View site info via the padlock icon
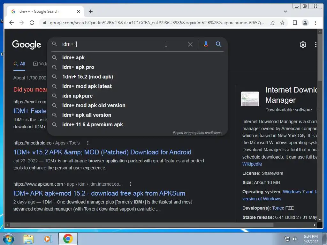327x245 pixels. 44,23
